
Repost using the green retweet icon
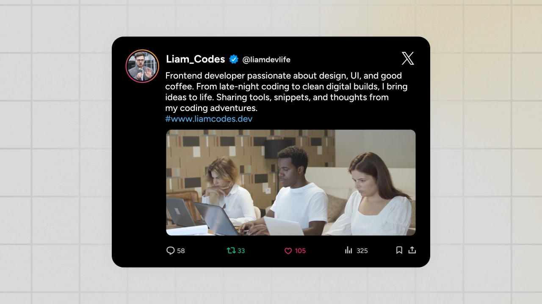pos(231,250)
